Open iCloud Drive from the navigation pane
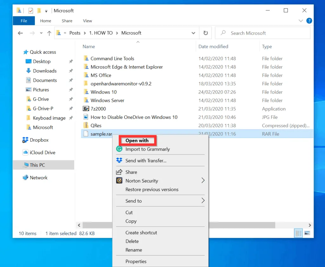Image resolution: width=325 pixels, height=267 pixels. [41, 153]
